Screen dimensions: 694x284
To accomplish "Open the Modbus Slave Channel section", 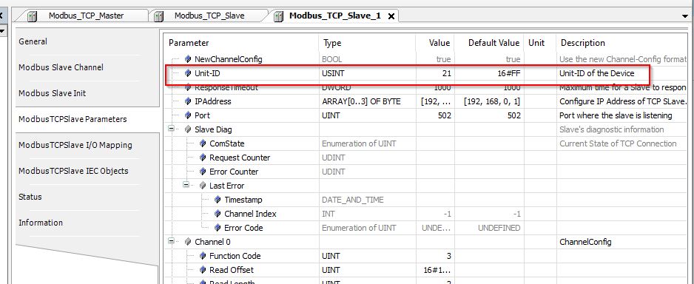I will pyautogui.click(x=61, y=67).
